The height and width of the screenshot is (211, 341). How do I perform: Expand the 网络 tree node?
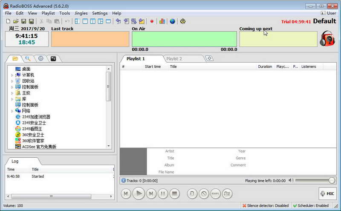click(x=12, y=111)
